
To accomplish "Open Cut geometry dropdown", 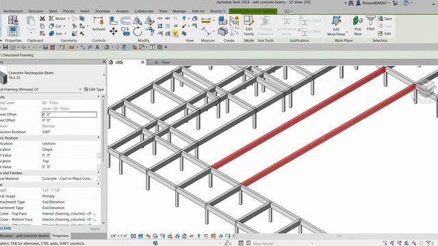I will pyautogui.click(x=64, y=26).
